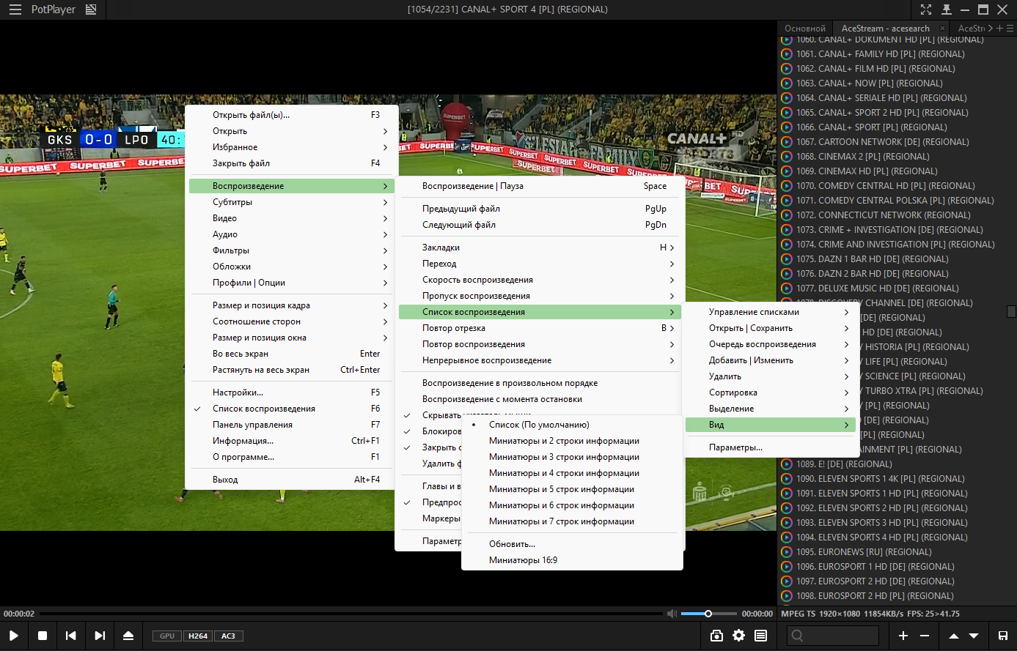1017x651 pixels.
Task: Click the eject/open file icon
Action: 128,636
